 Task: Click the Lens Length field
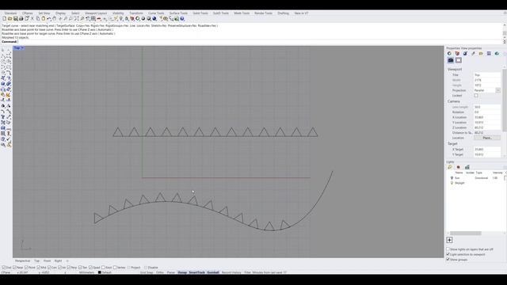coord(487,107)
